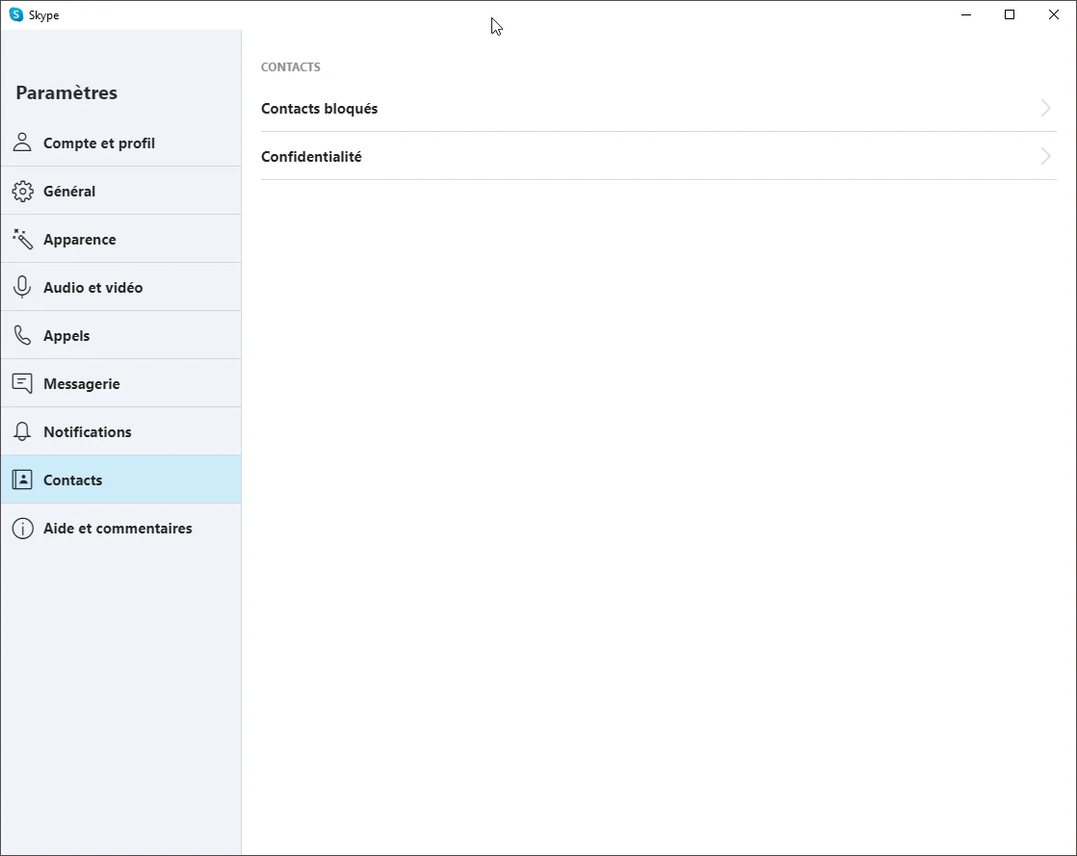
Task: Open the Notifications settings section
Action: click(x=120, y=431)
